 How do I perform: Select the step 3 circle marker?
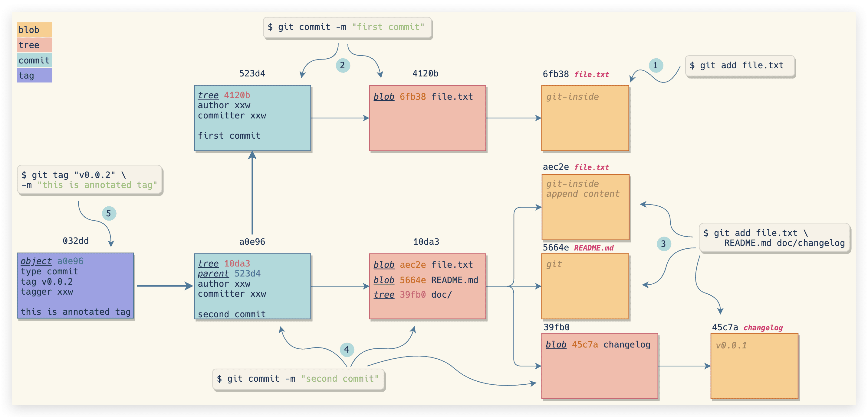pos(663,244)
